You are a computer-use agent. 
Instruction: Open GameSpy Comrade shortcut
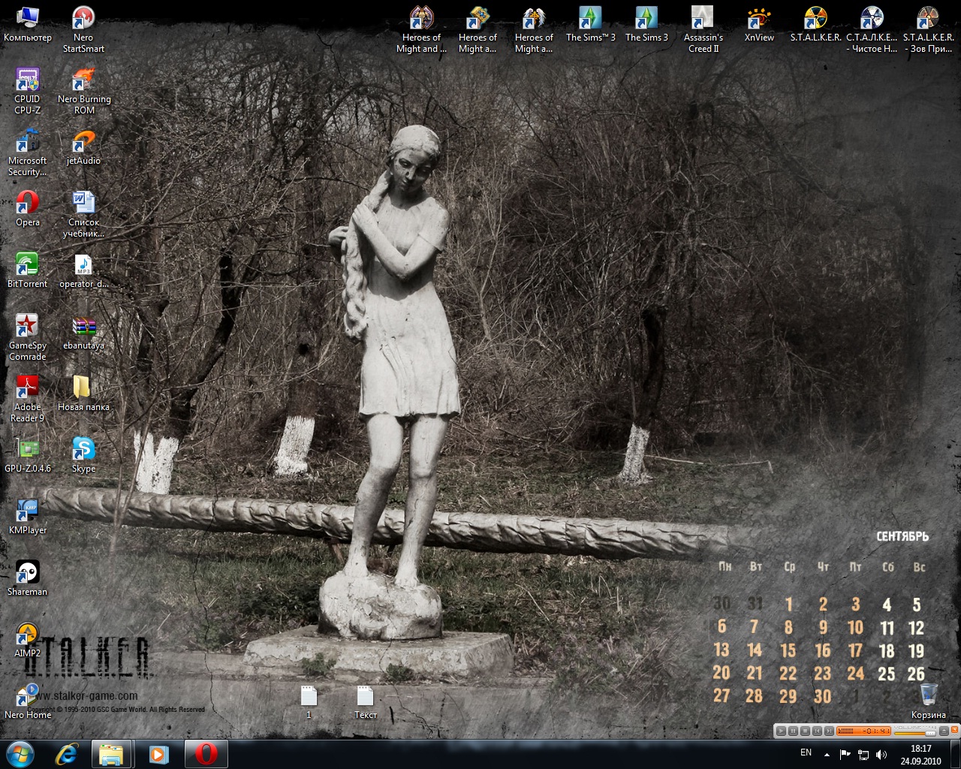pos(28,338)
